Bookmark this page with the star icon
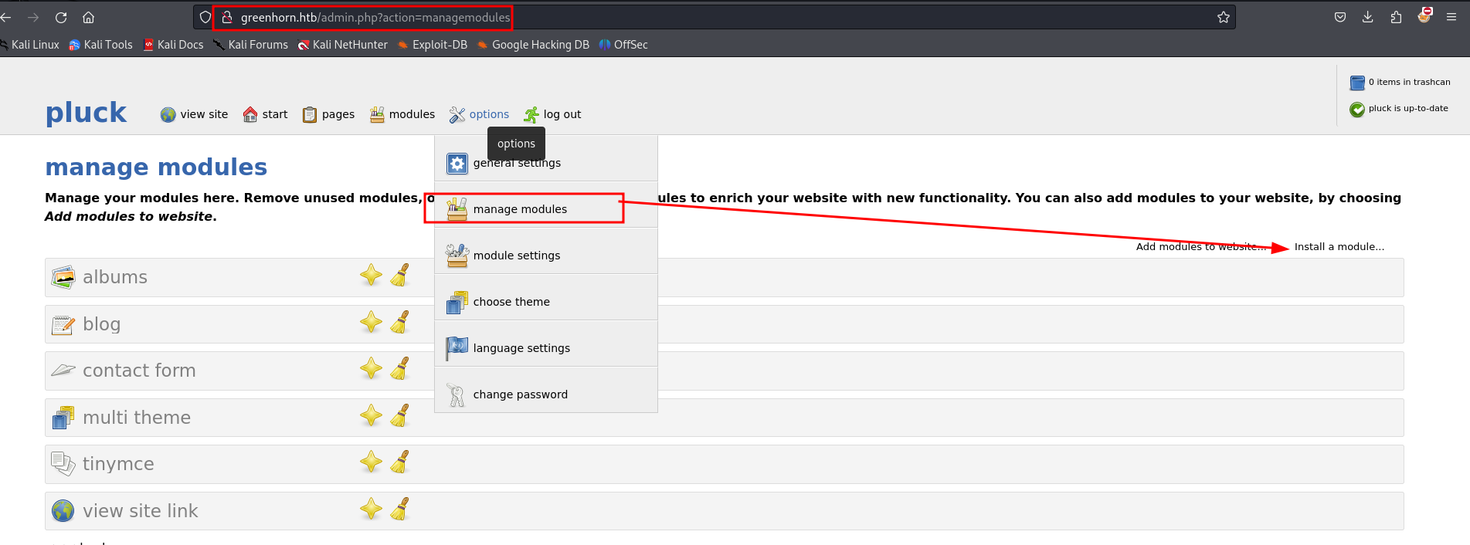Screen dimensions: 1470x545 (1224, 17)
